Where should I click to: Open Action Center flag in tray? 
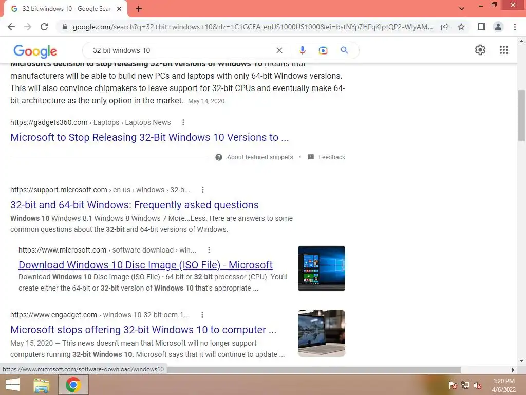point(453,385)
